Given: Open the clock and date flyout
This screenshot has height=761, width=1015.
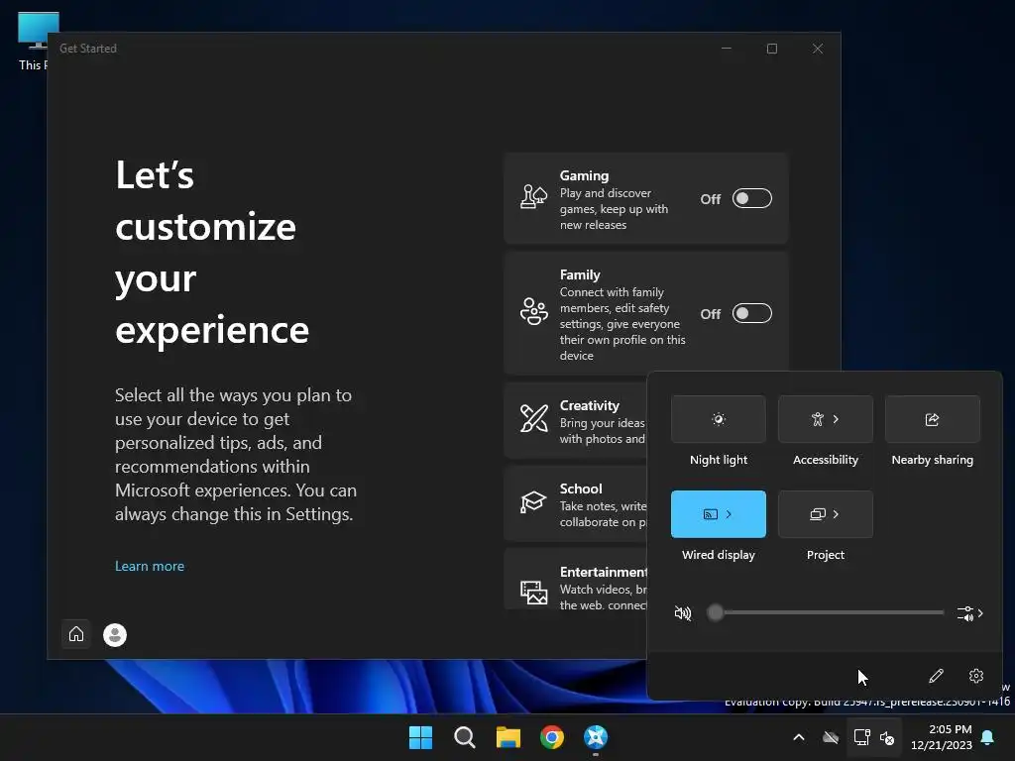Looking at the screenshot, I should coord(942,737).
